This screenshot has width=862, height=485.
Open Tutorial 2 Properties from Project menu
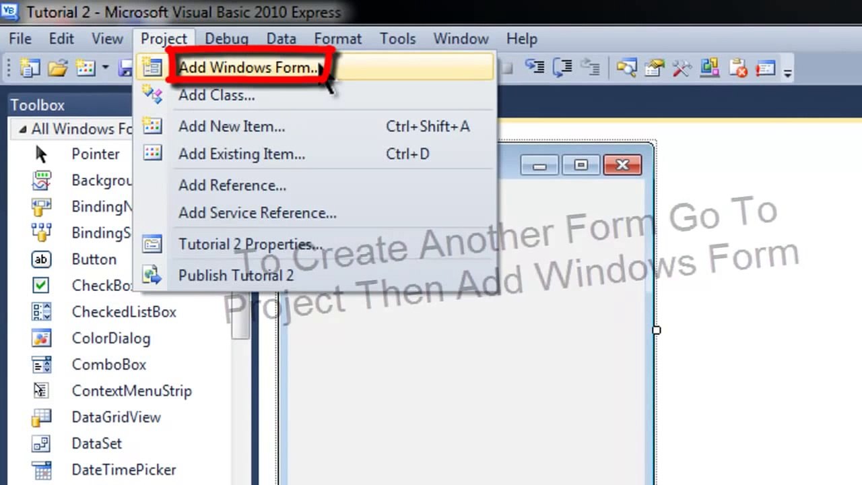pyautogui.click(x=315, y=245)
